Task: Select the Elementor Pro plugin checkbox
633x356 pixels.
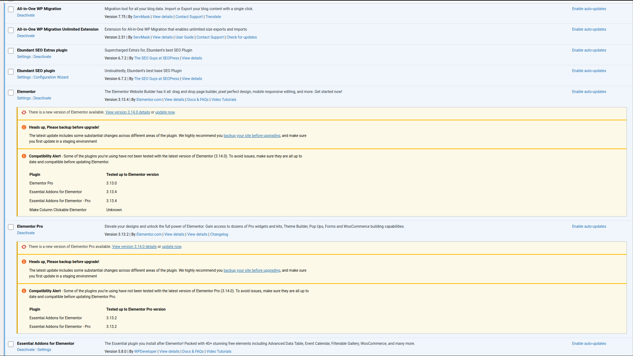Action: (x=11, y=227)
